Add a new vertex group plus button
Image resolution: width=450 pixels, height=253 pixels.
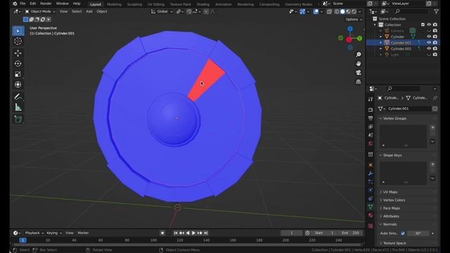coord(432,127)
